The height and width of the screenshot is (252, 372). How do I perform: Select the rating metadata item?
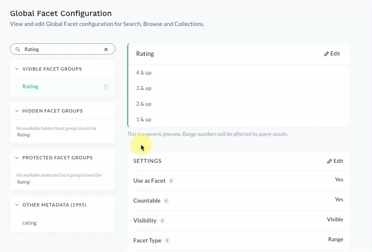29,223
